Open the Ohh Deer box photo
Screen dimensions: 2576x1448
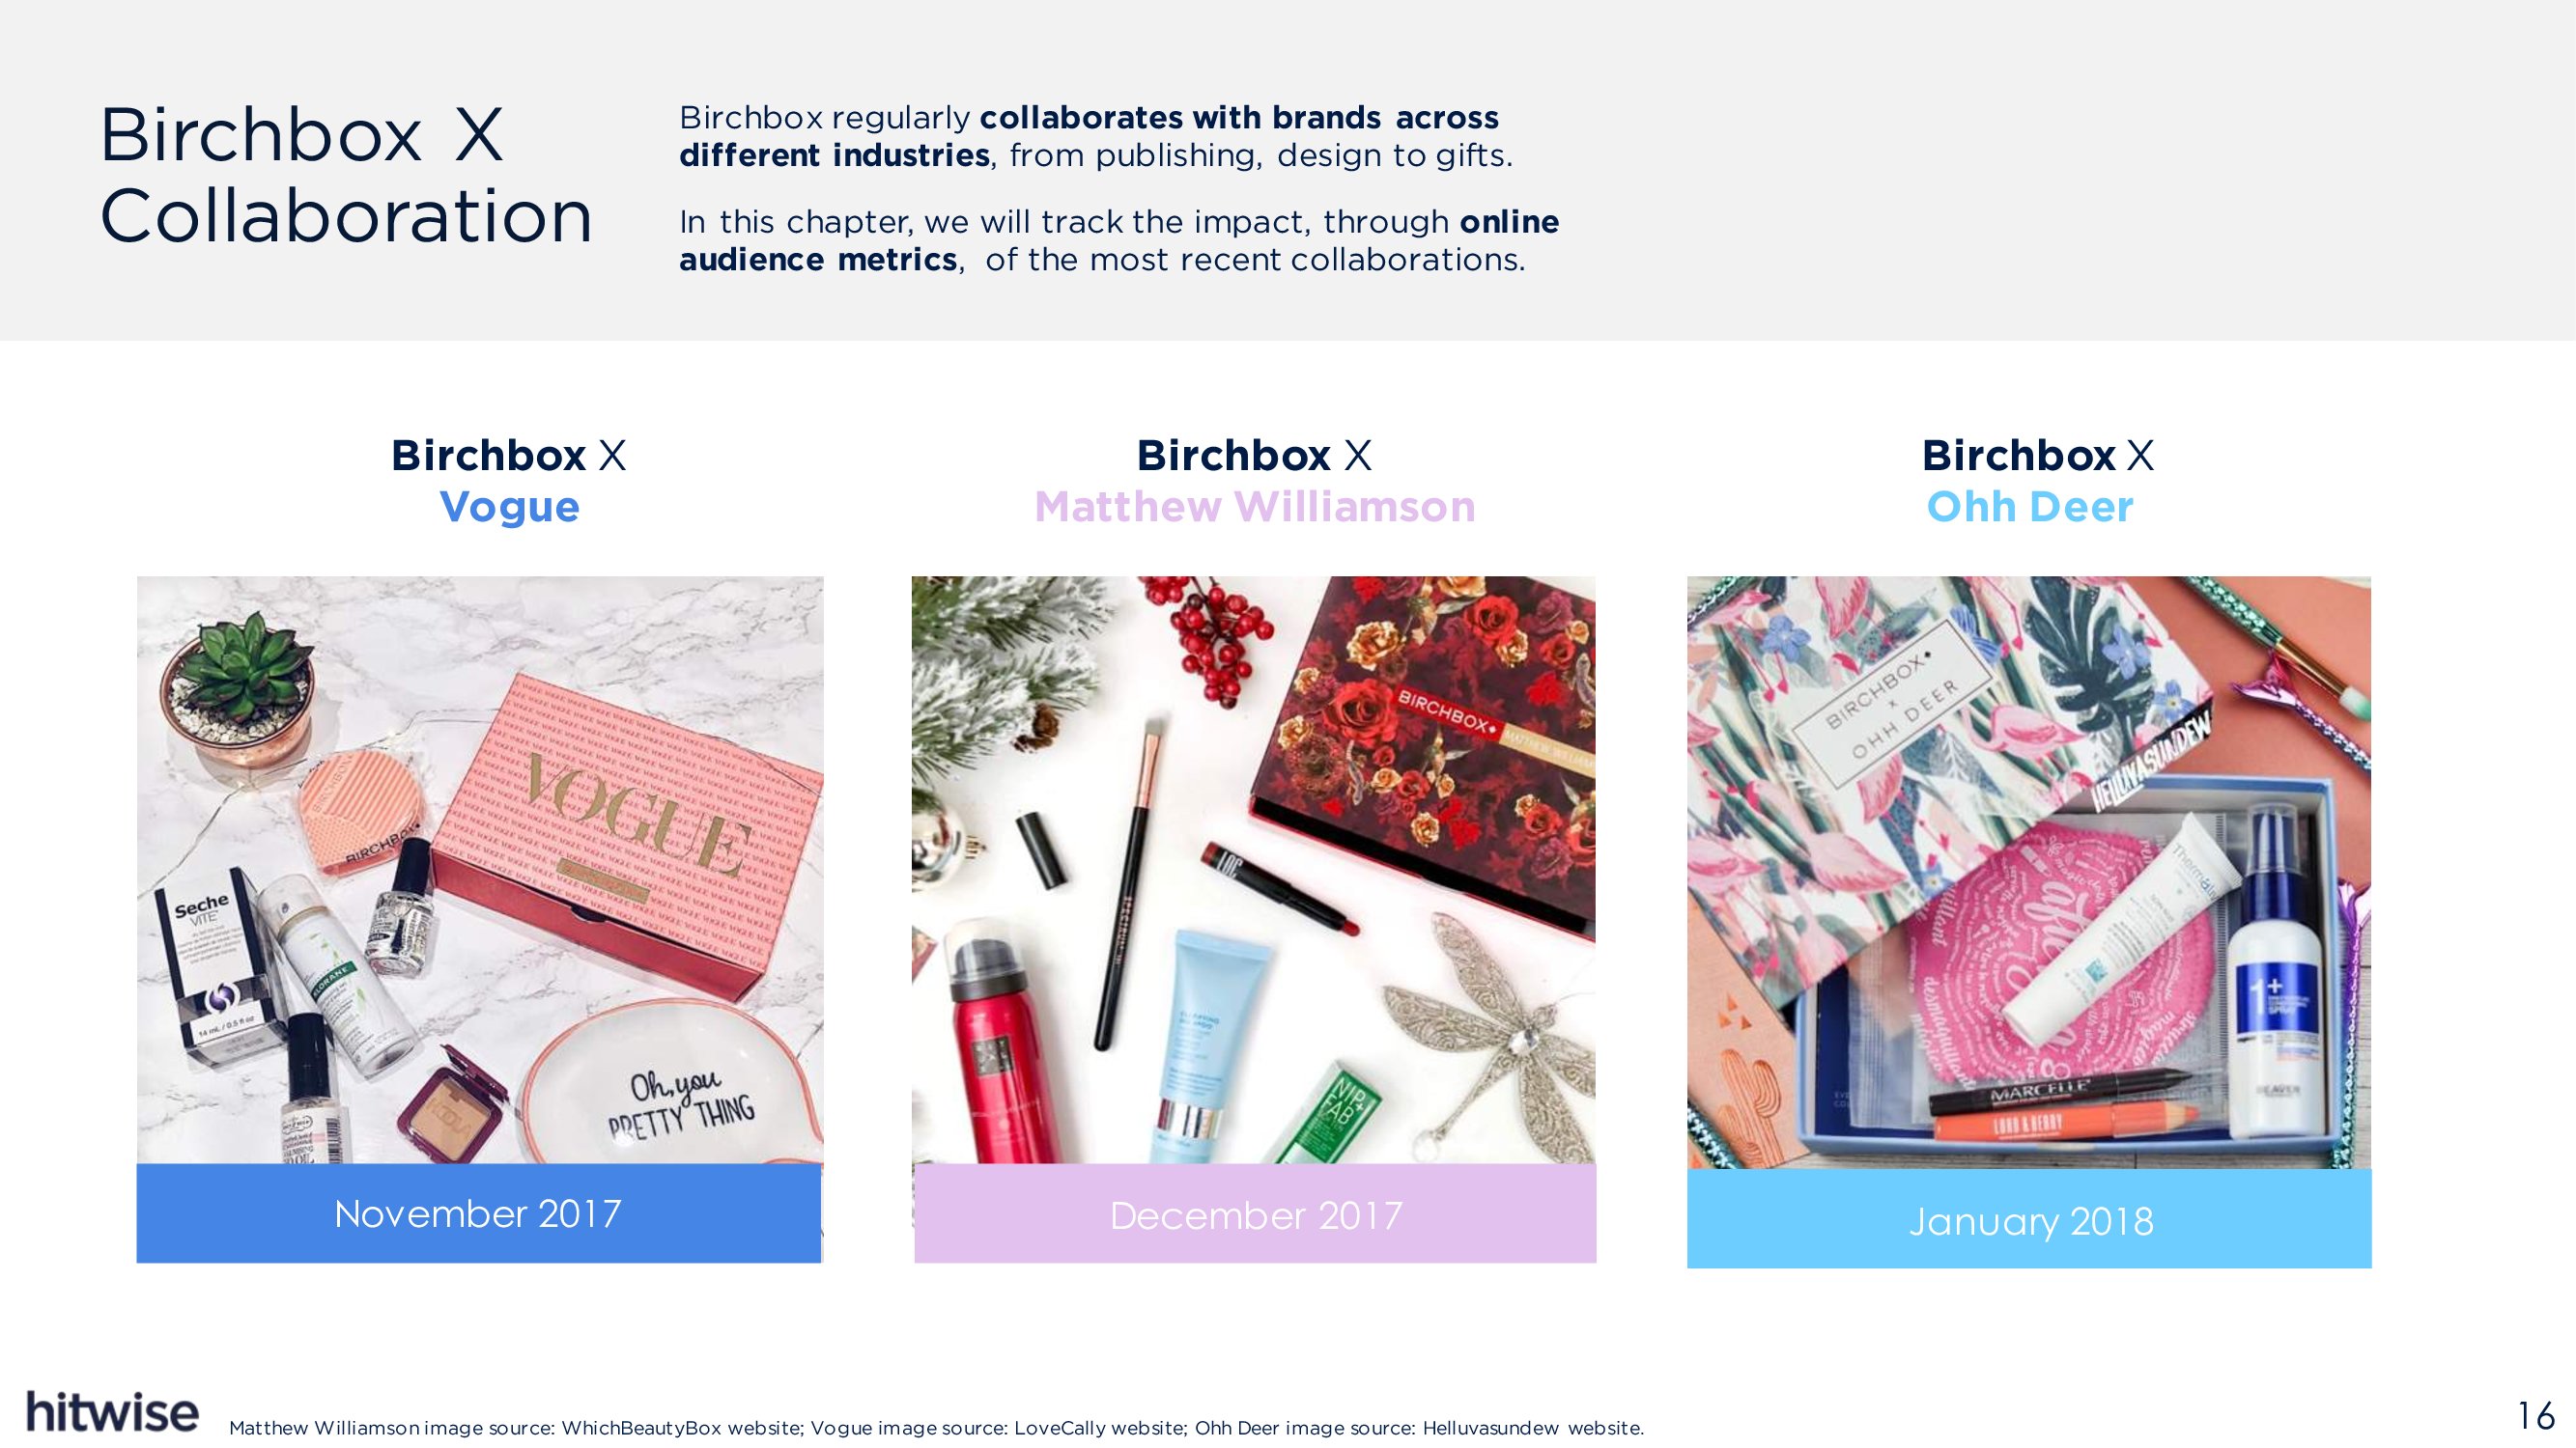pos(2029,873)
